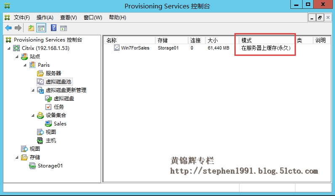Viewport: 335px width, 196px height.
Task: Click the Back arrow toolbar icon
Action: pyautogui.click(x=8, y=28)
